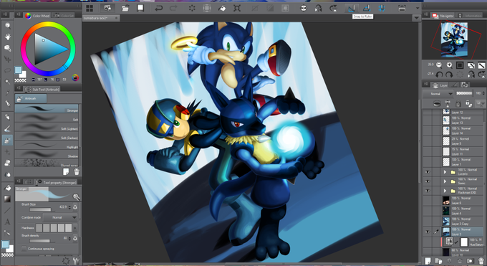This screenshot has width=487, height=266.
Task: Select the Soft (Darken) sub tool
Action: click(x=47, y=136)
